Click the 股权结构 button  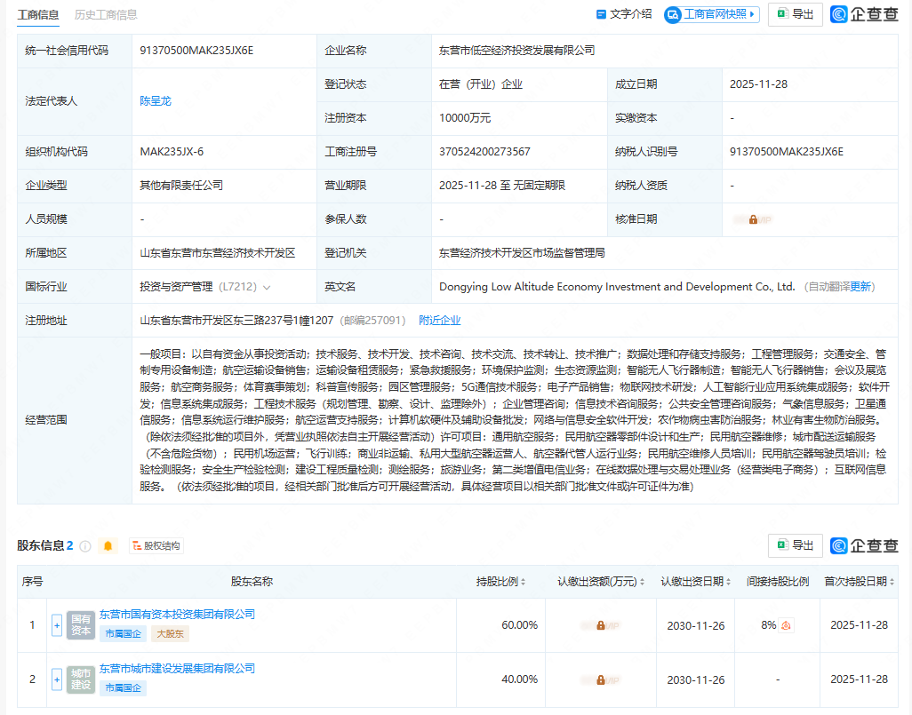tap(157, 546)
